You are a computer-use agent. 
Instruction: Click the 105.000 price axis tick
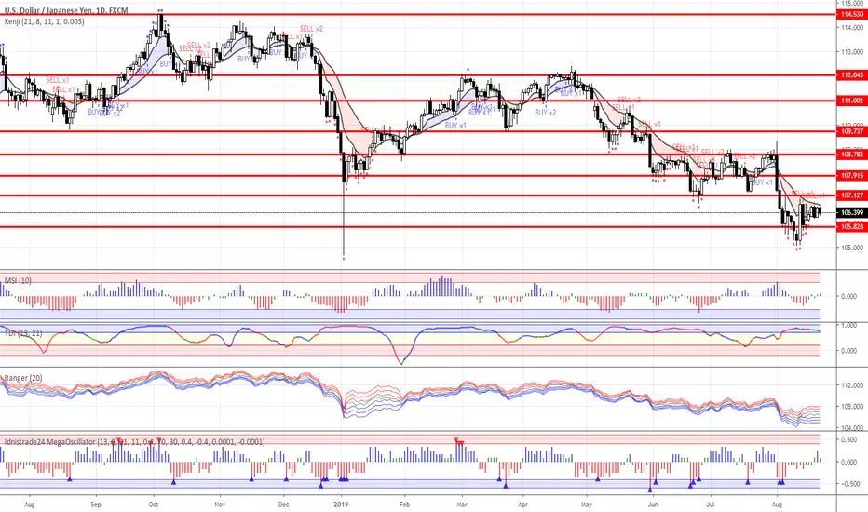tap(852, 248)
